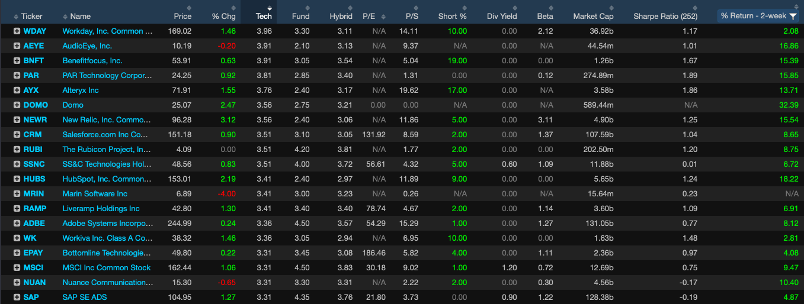Open Adobe Systems company link

[108, 223]
